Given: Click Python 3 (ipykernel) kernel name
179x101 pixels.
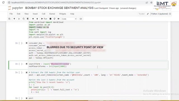Looking at the screenshot, I should click(x=160, y=14).
